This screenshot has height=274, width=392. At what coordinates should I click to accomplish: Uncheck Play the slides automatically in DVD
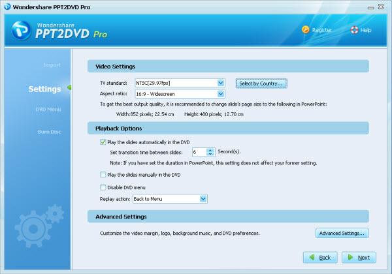tap(103, 142)
